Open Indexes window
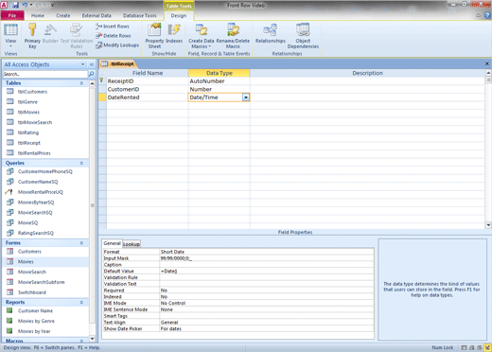492x352 pixels. pos(174,33)
